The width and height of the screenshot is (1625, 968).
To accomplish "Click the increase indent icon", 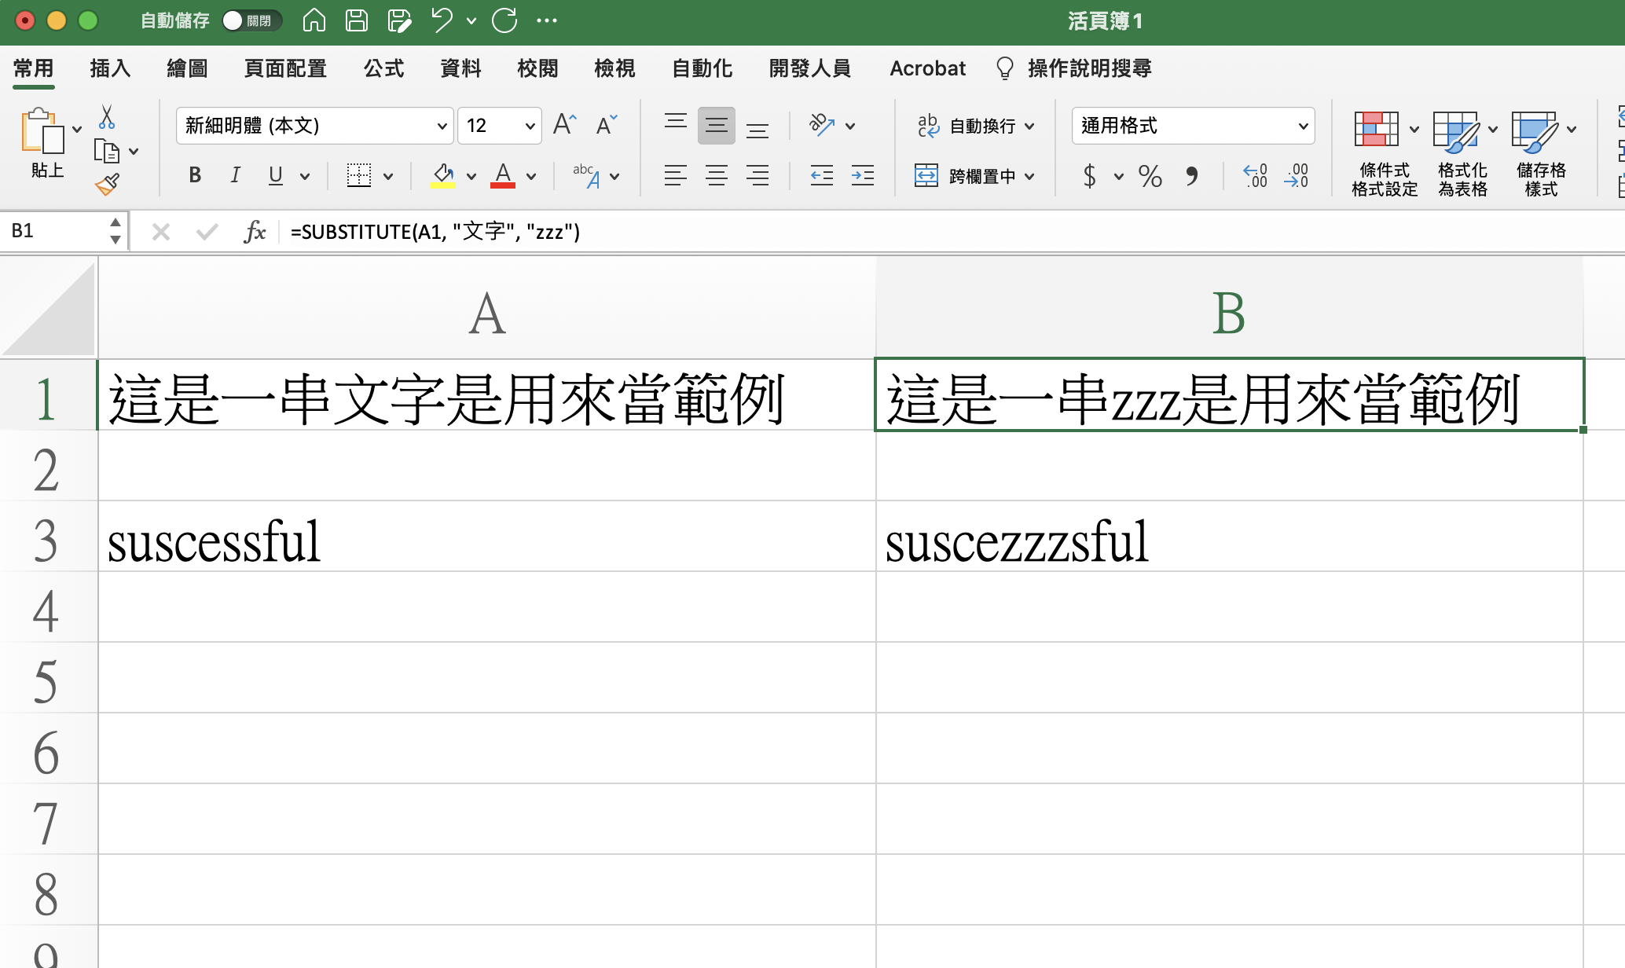I will tap(863, 176).
